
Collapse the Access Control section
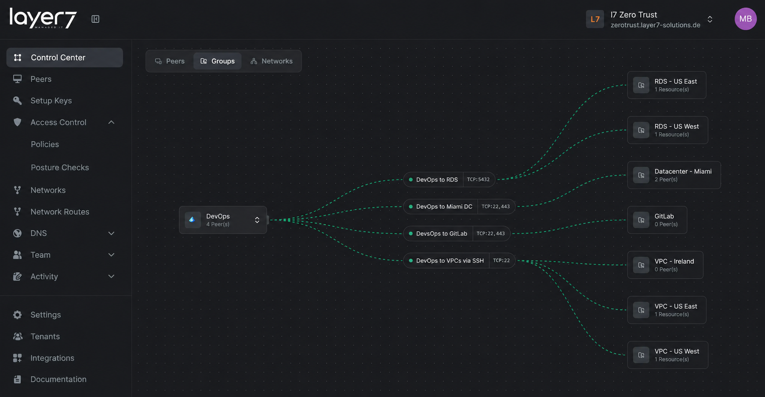pos(111,122)
